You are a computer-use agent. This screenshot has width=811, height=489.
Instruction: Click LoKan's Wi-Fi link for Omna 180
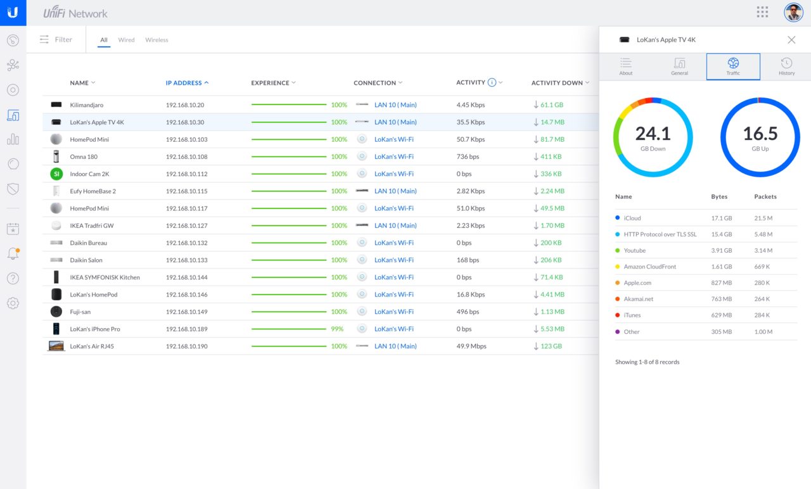(394, 156)
